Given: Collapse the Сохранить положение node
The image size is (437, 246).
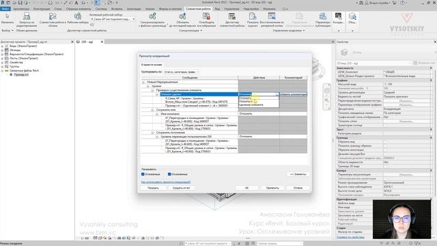Looking at the screenshot, I should point(152,133).
